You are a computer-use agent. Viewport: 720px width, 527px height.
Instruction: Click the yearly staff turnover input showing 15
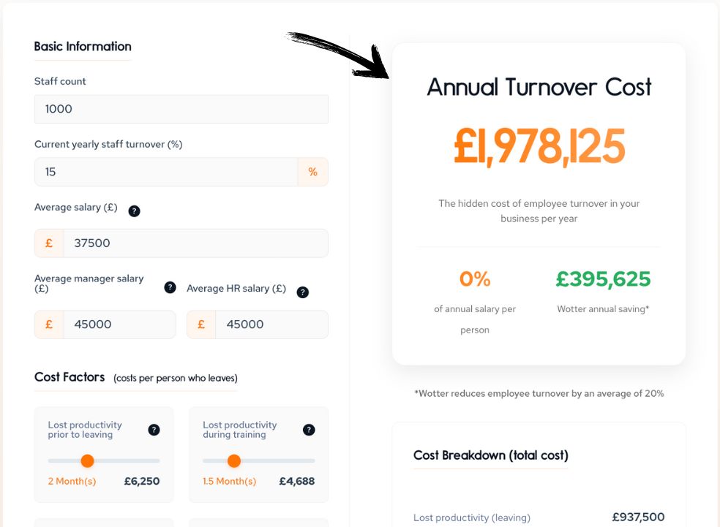coord(165,172)
